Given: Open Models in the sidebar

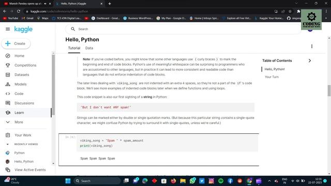Looking at the screenshot, I should (21, 84).
